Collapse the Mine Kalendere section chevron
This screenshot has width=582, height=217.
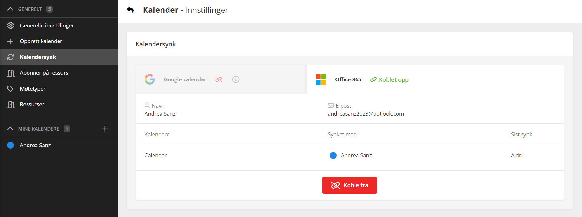pyautogui.click(x=10, y=129)
